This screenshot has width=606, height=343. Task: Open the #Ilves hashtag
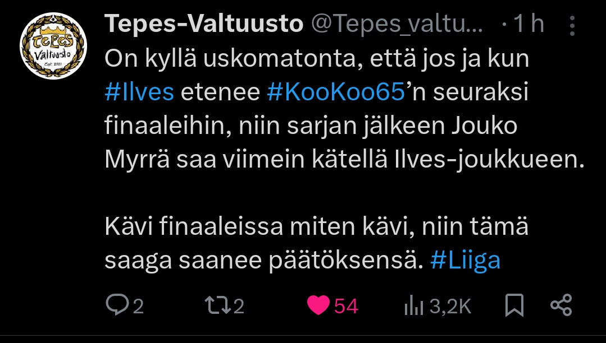139,92
